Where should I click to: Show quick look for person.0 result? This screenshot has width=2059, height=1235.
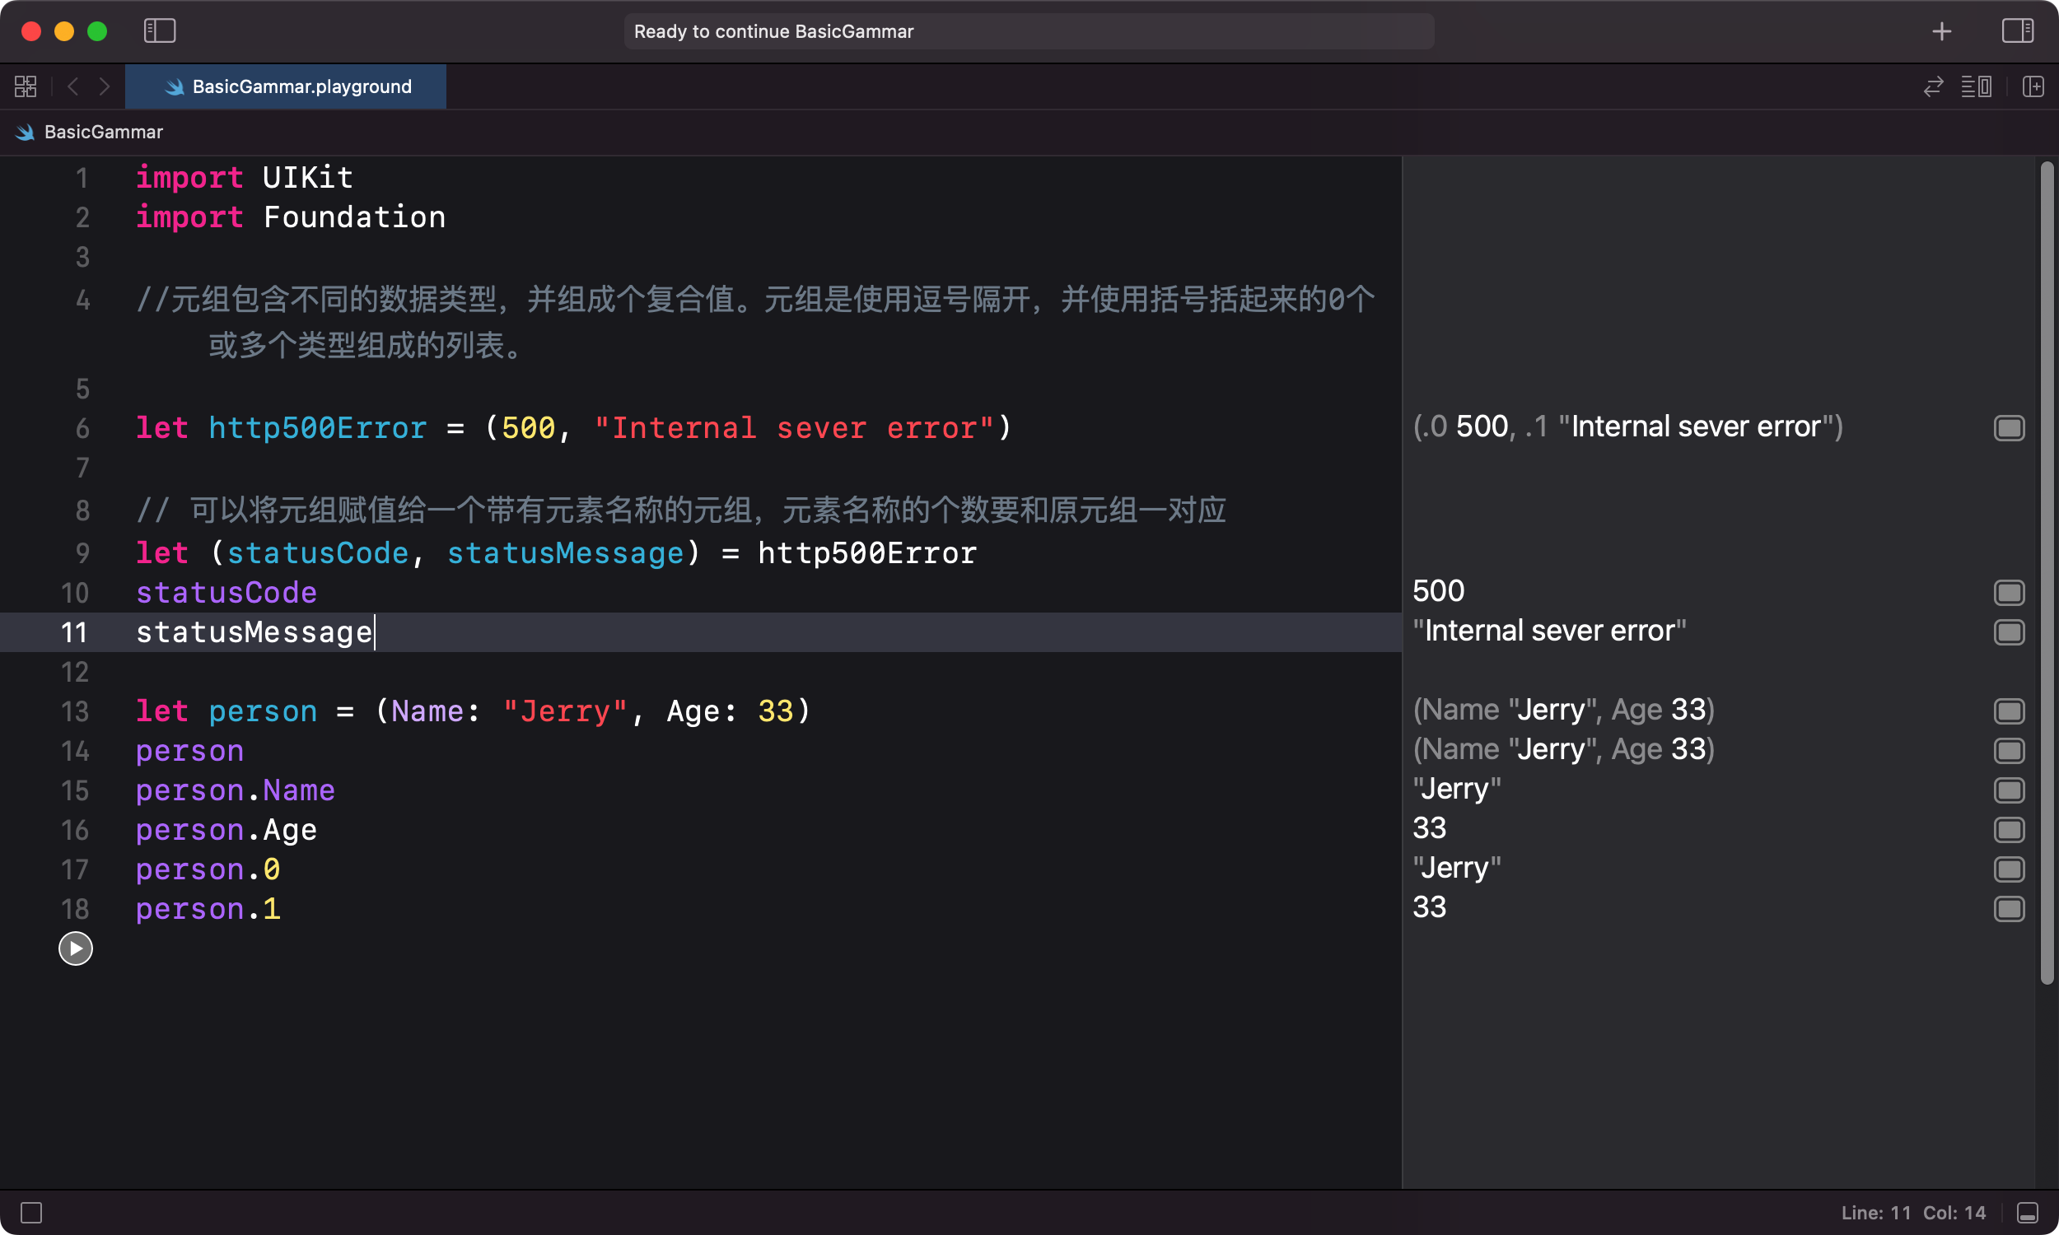[x=2009, y=869]
